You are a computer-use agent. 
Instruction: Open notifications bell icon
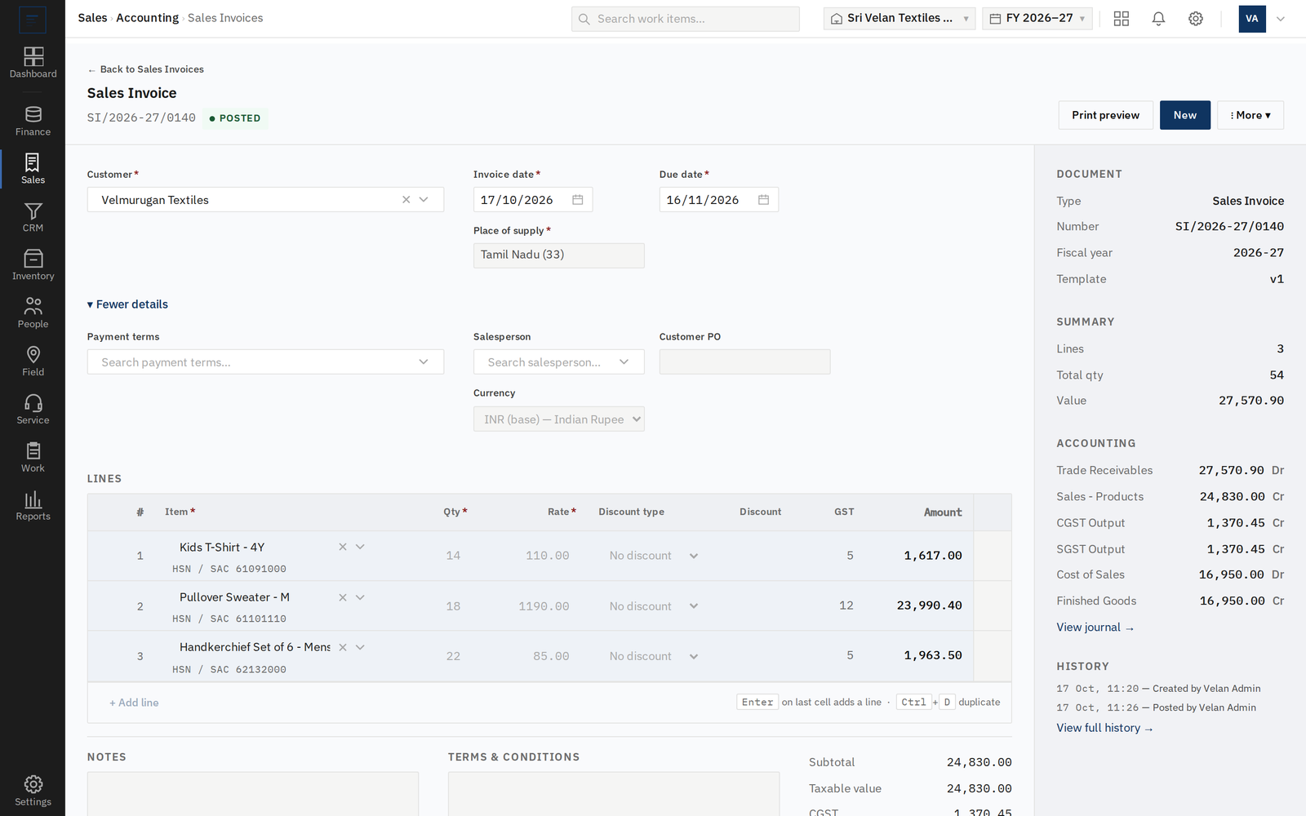point(1158,19)
